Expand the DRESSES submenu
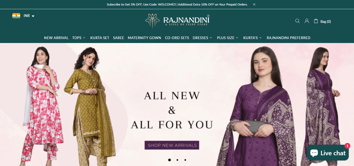354x166 pixels. click(202, 38)
